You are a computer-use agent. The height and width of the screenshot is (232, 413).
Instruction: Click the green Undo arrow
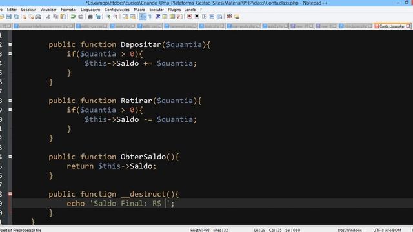73,17
